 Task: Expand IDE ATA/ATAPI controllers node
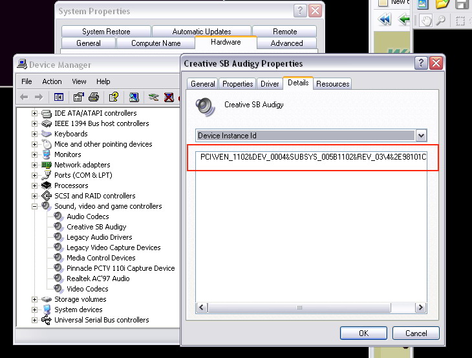click(x=35, y=114)
